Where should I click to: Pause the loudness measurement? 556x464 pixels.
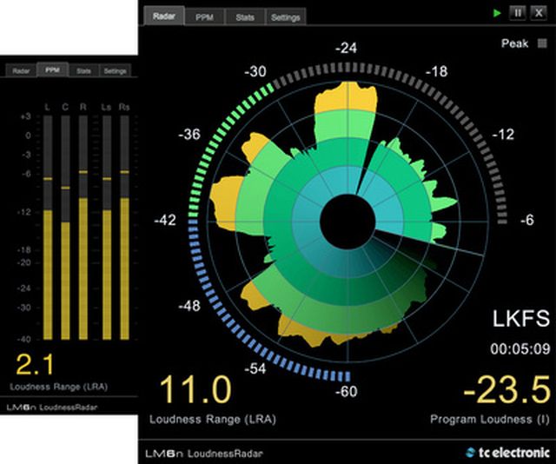[518, 13]
